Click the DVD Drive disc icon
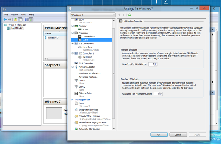This screenshot has height=144, width=221. 80,57
